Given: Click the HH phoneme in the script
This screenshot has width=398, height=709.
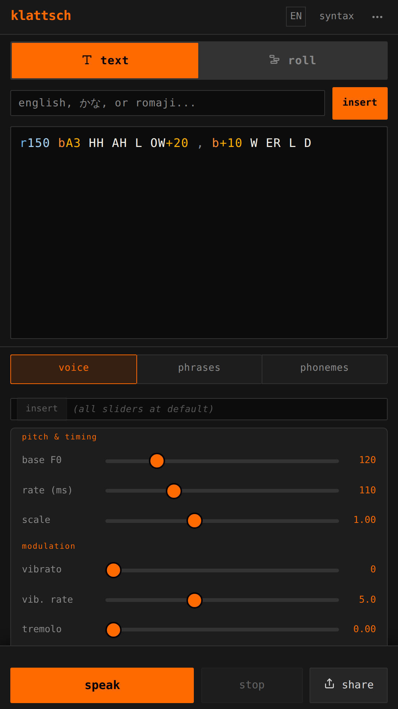Looking at the screenshot, I should tap(96, 143).
